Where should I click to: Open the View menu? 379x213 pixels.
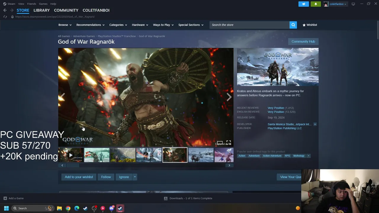21,4
